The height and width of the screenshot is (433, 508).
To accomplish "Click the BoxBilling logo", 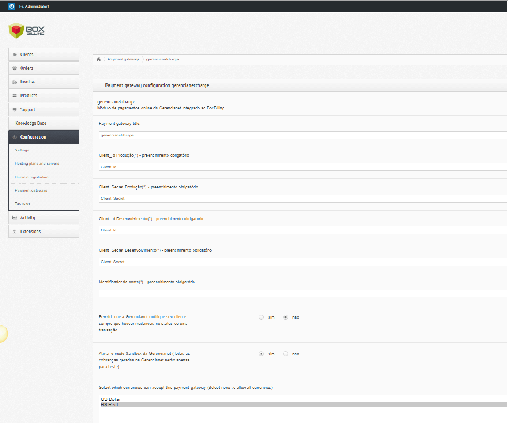I will (x=26, y=30).
